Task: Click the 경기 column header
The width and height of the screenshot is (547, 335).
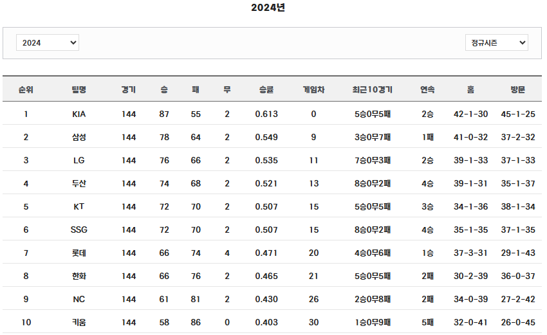Action: 129,89
